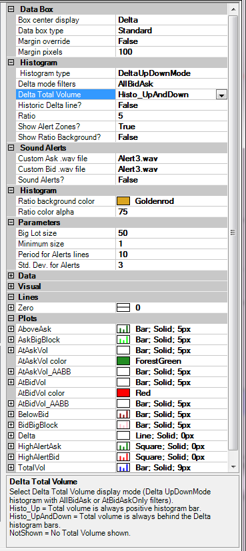Screen dimensions: 246x551
Task: Toggle Show Alert Zones True value
Action: click(x=127, y=127)
